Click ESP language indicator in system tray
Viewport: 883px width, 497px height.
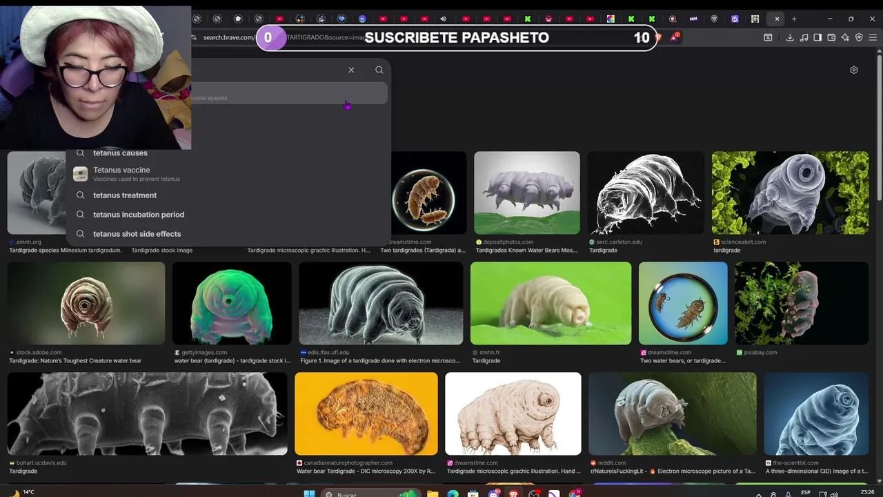pyautogui.click(x=806, y=493)
